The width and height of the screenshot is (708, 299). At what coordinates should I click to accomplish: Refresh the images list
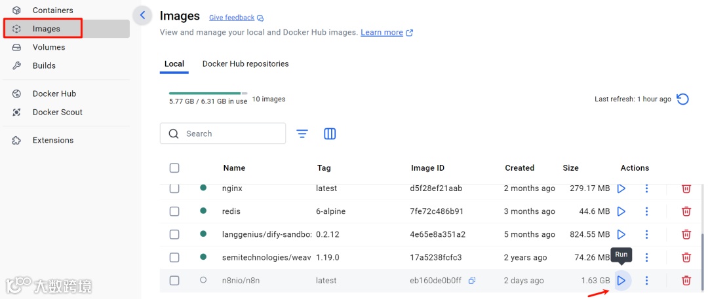point(682,99)
